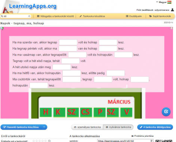Clear the search field with the x icon
This screenshot has height=142, width=176.
pyautogui.click(x=29, y=16)
